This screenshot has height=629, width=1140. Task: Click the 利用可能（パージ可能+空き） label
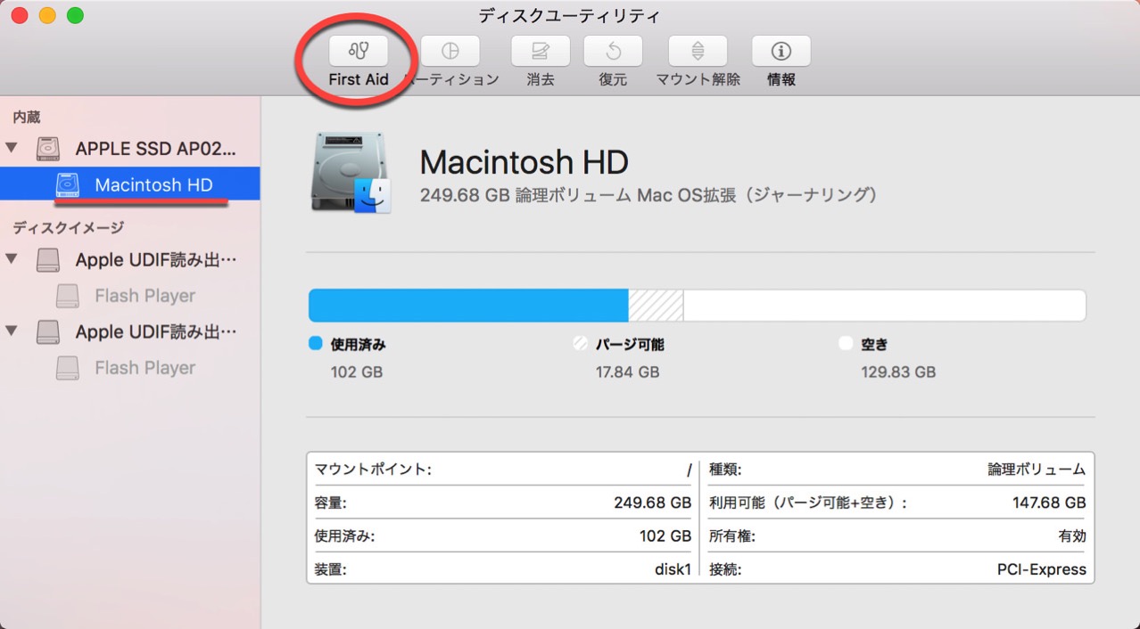click(808, 502)
